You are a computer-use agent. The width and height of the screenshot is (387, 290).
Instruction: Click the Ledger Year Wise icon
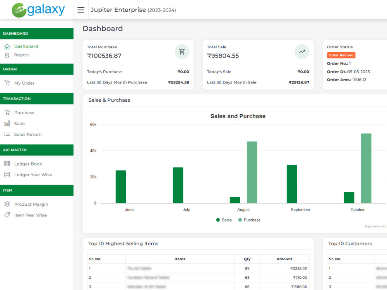pyautogui.click(x=7, y=175)
